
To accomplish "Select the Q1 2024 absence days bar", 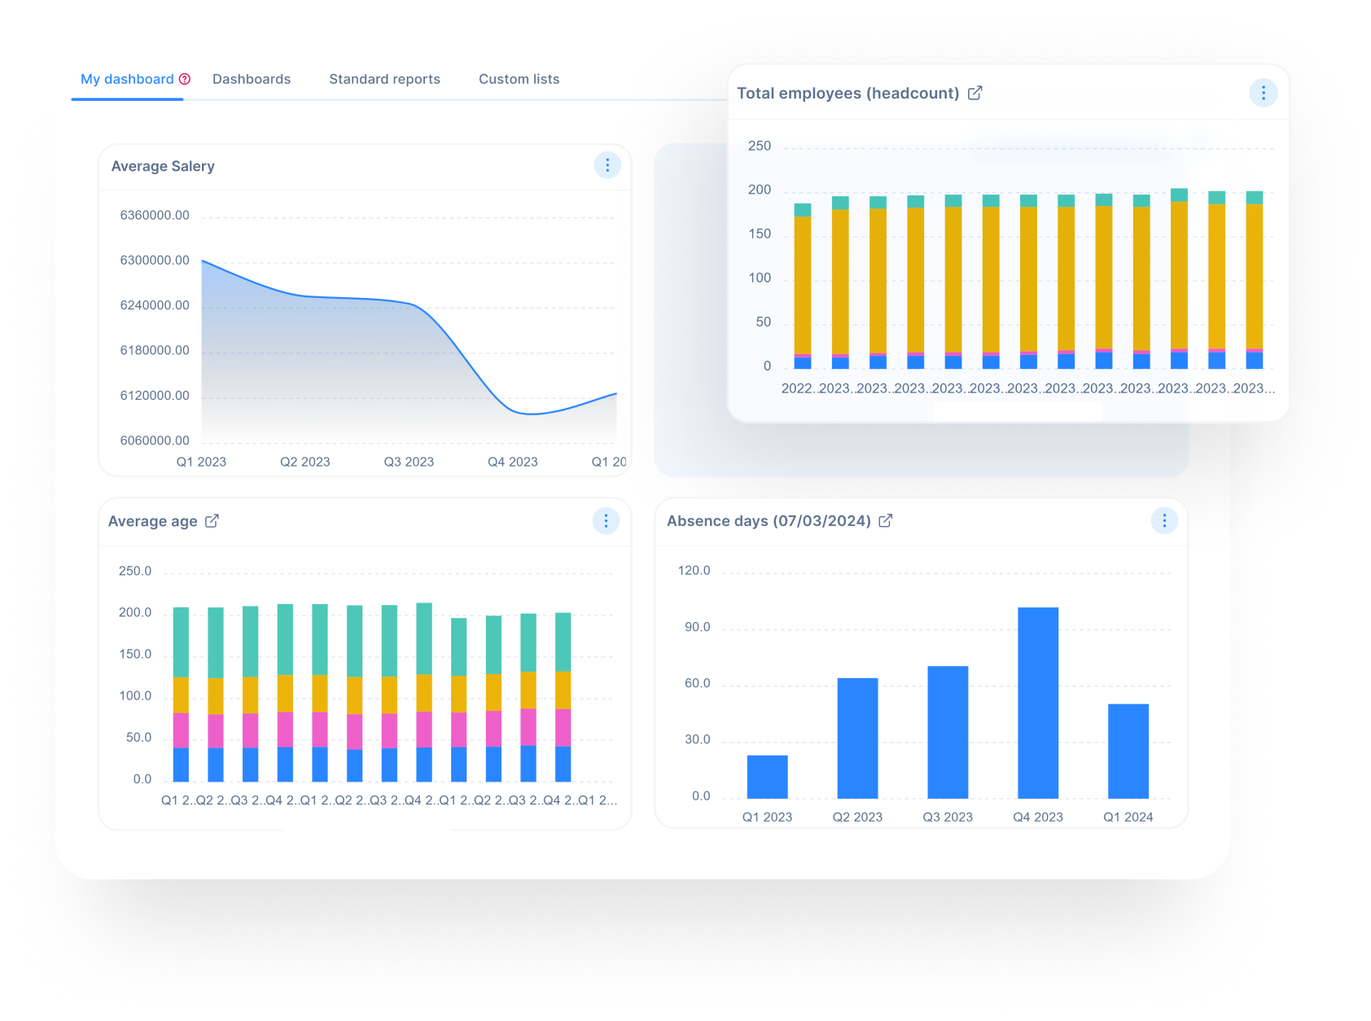I will point(1128,751).
